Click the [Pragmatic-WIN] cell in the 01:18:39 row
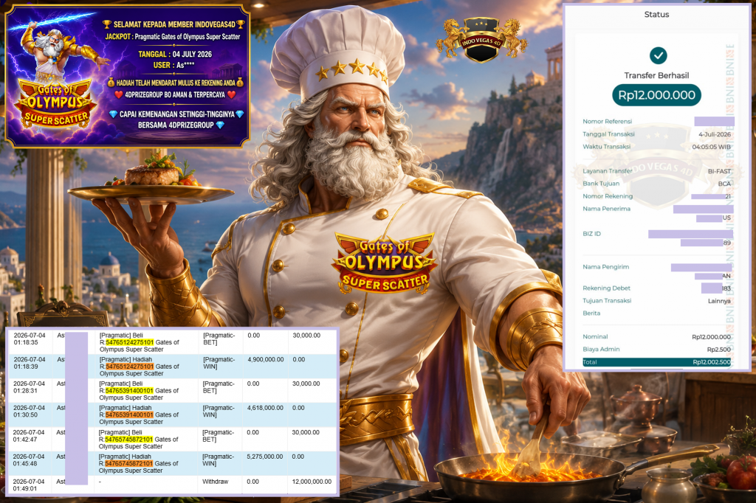 219,363
